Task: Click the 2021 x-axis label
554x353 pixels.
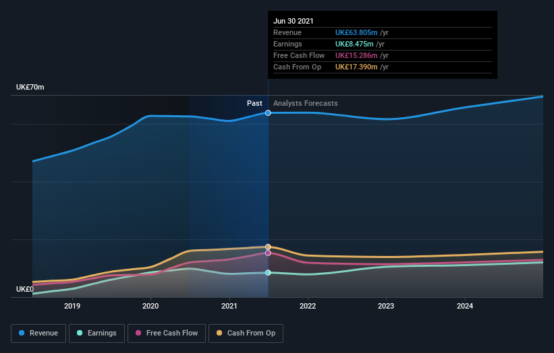Action: (x=229, y=306)
